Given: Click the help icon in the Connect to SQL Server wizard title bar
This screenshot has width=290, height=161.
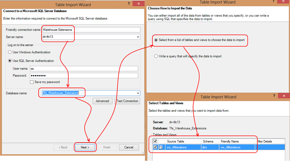Looking at the screenshot, I should [x=129, y=4].
